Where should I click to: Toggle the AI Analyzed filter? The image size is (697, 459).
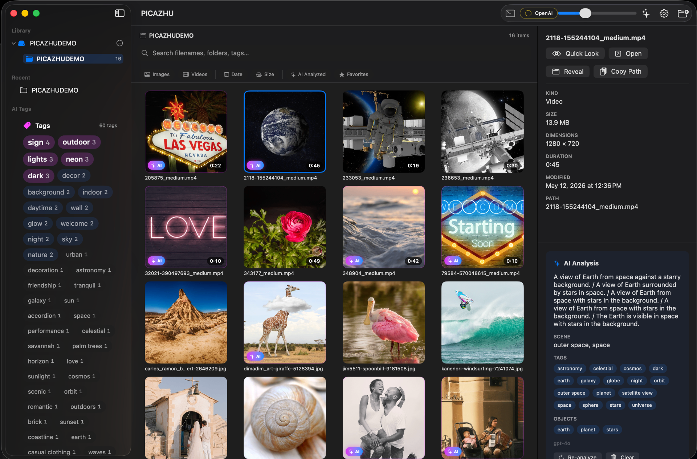[308, 74]
